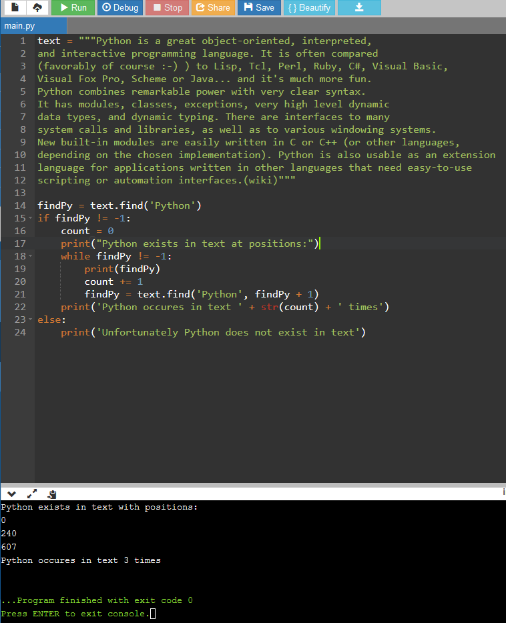
Task: Collapse the else block at line 23
Action: click(31, 320)
